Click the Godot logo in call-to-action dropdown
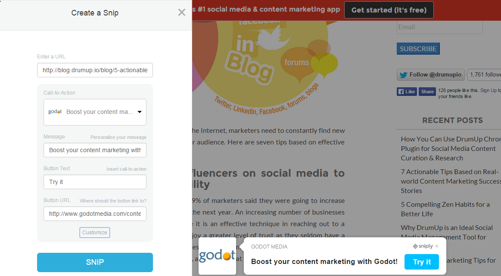The width and height of the screenshot is (501, 276). pyautogui.click(x=55, y=111)
